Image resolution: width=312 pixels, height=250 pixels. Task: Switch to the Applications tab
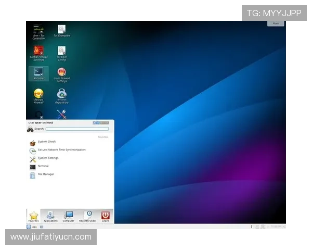tap(50, 216)
